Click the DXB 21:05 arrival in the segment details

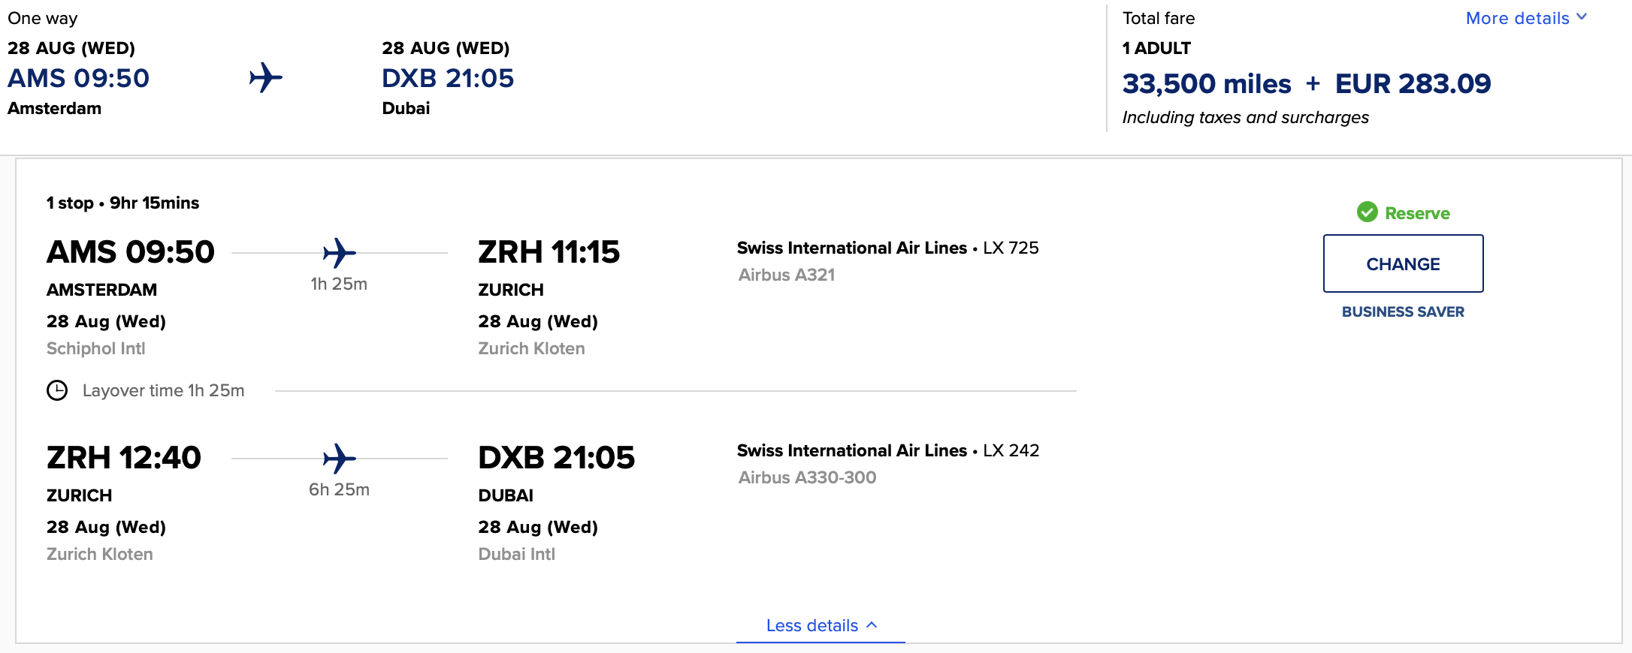click(x=556, y=458)
